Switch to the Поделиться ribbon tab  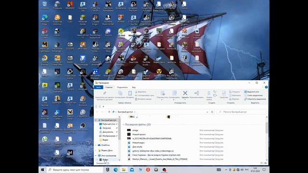(122, 87)
